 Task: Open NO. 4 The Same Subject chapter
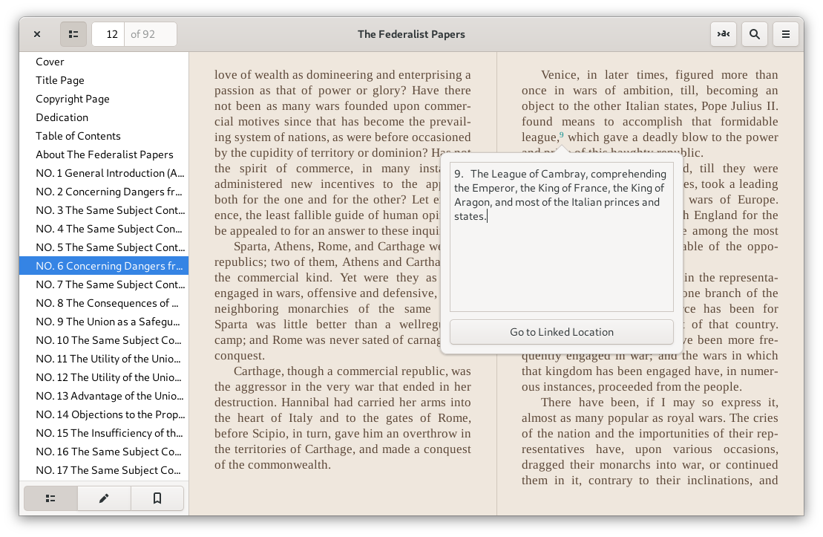[x=104, y=229]
